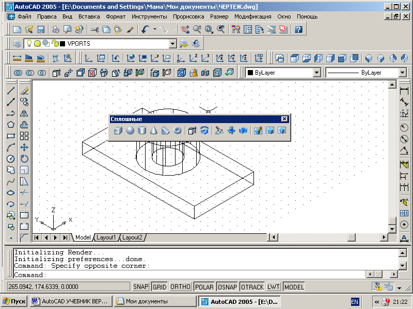Toggle SNAP mode in status bar

coord(140,287)
